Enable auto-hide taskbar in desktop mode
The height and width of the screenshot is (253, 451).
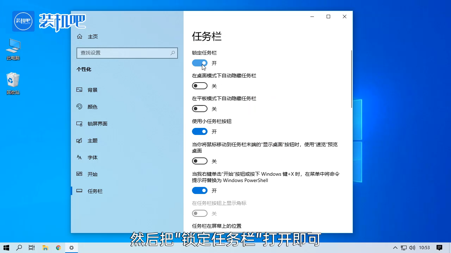(200, 86)
